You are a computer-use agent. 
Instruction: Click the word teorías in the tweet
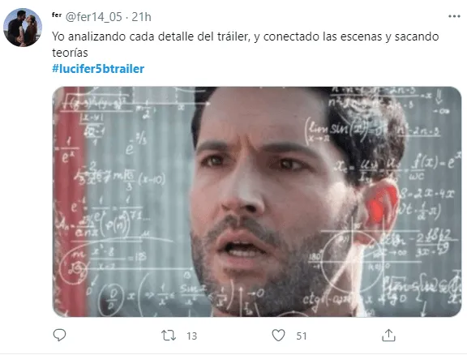(x=70, y=53)
